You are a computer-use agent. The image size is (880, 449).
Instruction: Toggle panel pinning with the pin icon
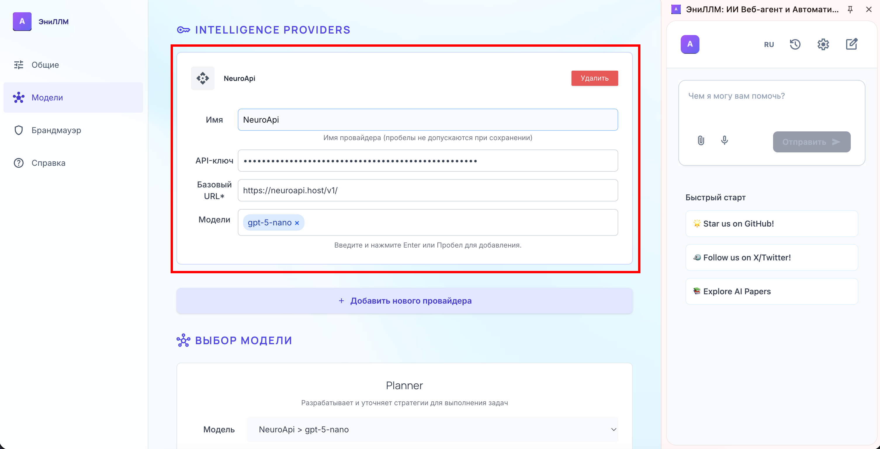click(850, 10)
